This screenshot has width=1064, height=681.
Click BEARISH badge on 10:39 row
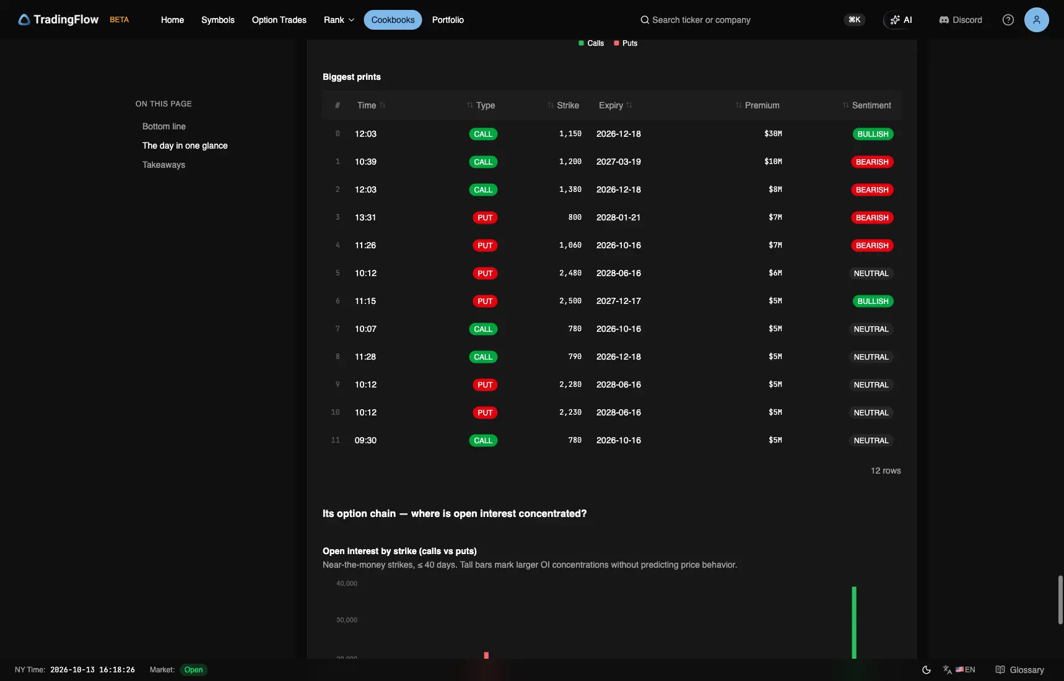pos(872,162)
